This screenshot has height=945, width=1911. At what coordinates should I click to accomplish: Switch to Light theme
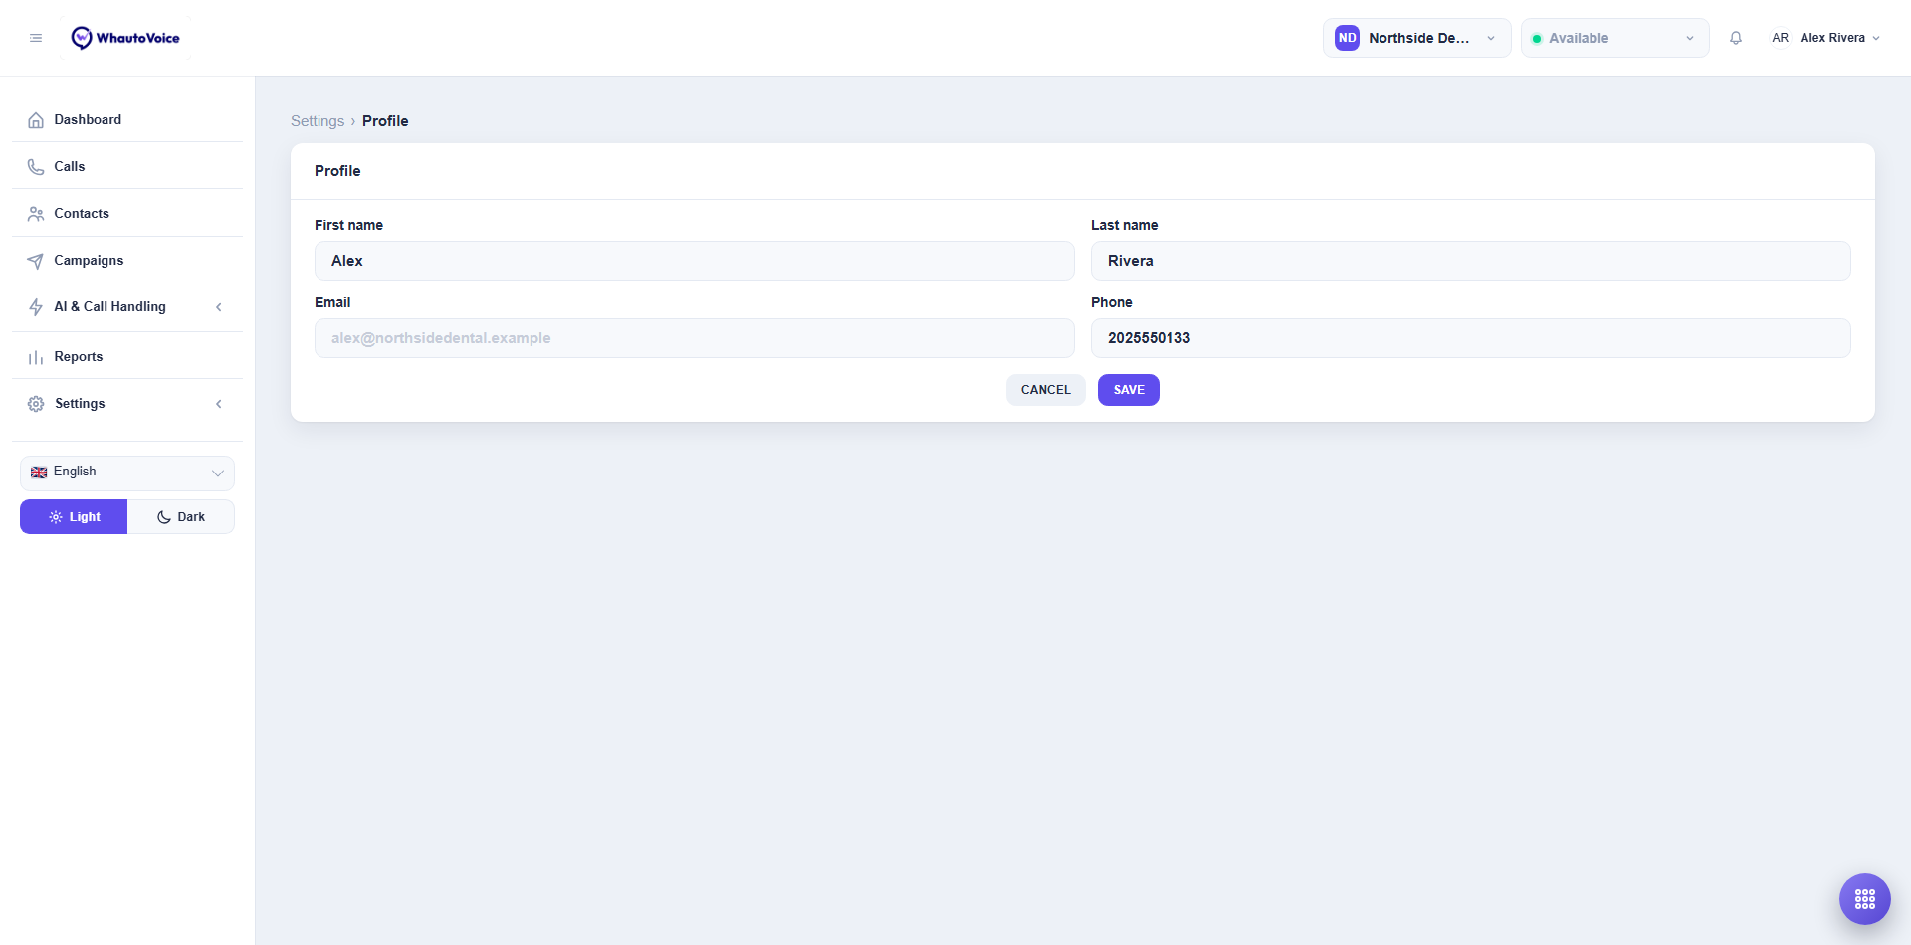(74, 517)
